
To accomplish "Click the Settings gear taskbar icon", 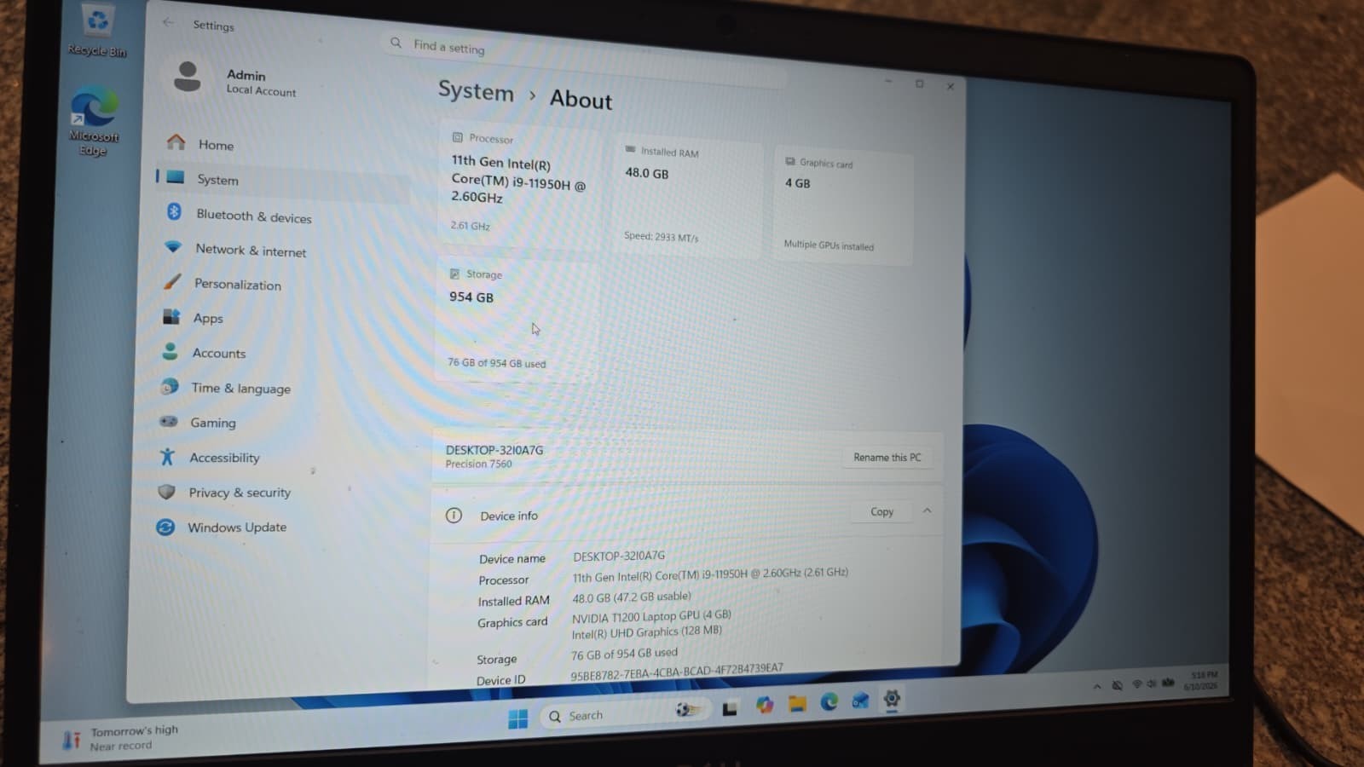I will (x=892, y=699).
